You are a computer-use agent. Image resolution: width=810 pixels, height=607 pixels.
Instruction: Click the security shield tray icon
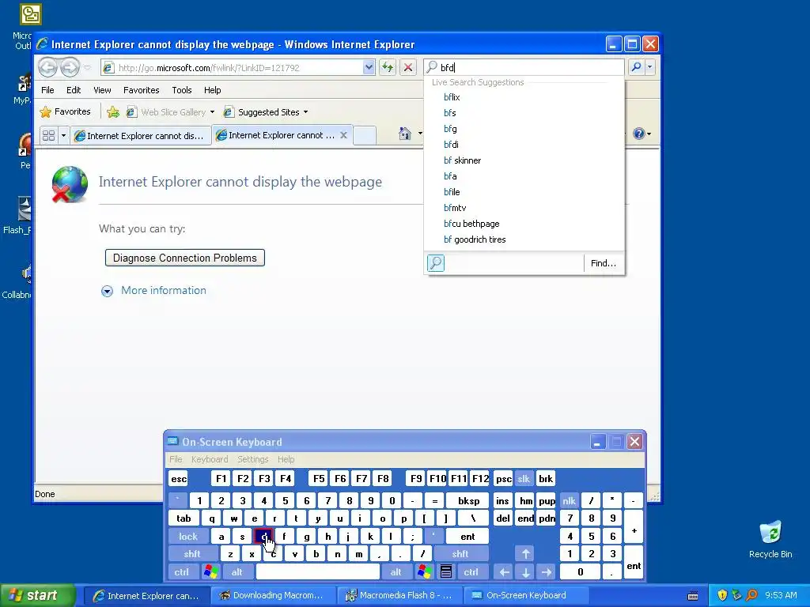722,595
